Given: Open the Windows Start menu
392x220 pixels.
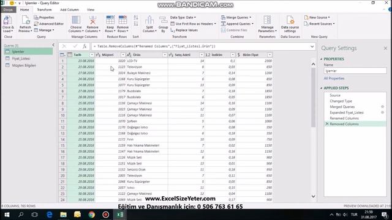Looking at the screenshot, I should [7, 215].
